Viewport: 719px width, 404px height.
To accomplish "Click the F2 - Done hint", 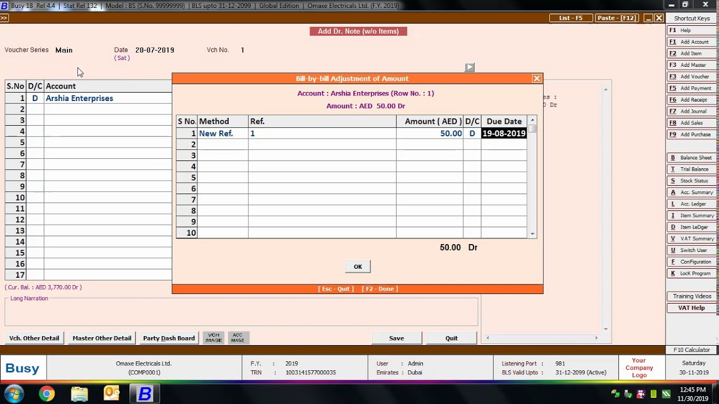I will pyautogui.click(x=380, y=289).
